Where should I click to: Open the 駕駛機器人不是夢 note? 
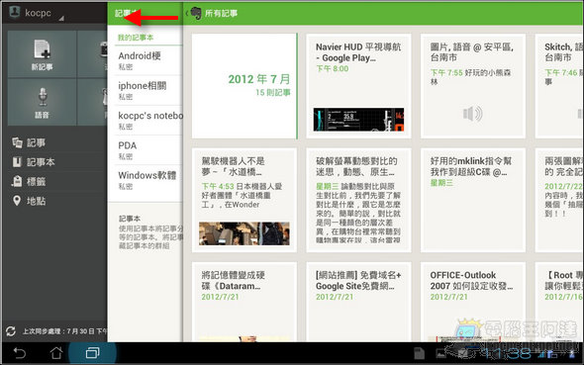click(244, 200)
